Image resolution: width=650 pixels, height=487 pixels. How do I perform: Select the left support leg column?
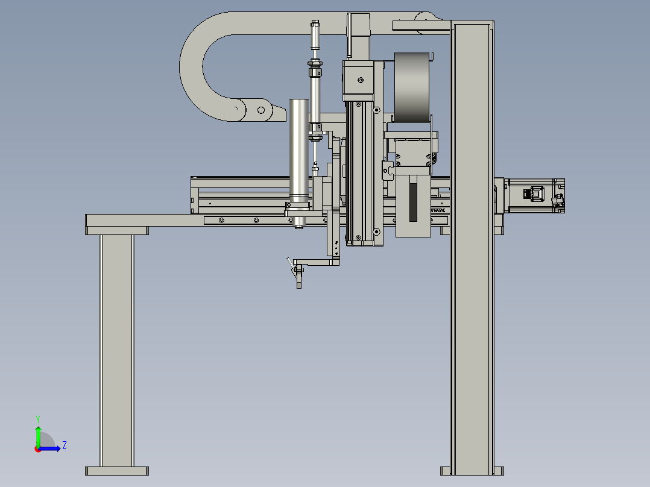(117, 351)
